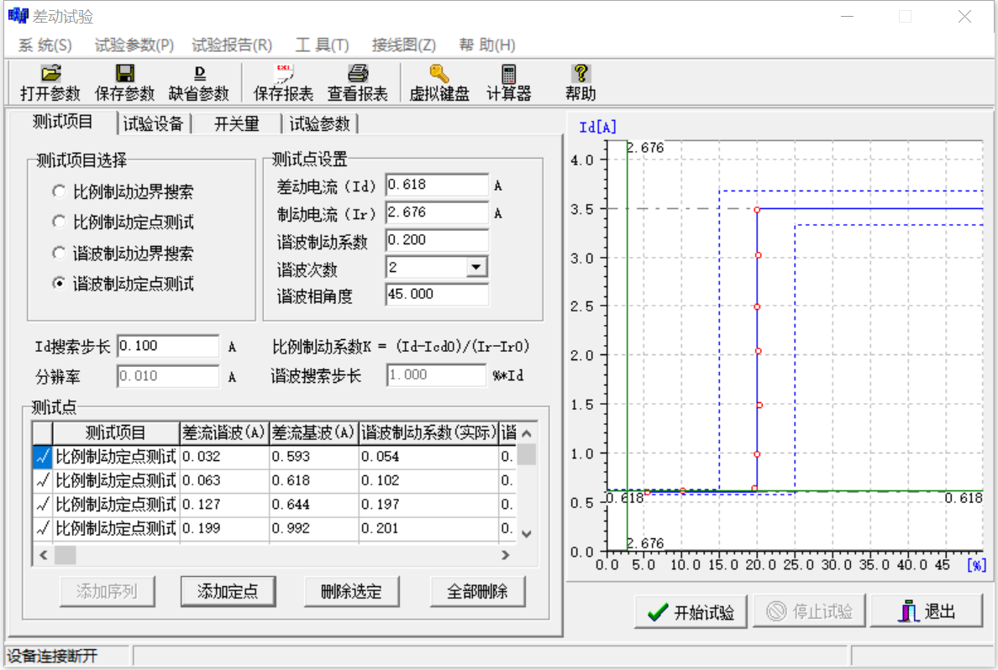Viewport: 998px width, 670px height.
Task: Choose 谐波制动定点测试 radio option
Action: [58, 283]
